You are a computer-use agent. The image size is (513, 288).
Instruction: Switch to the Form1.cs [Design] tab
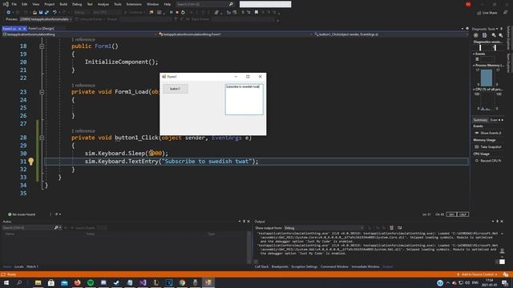[41, 29]
